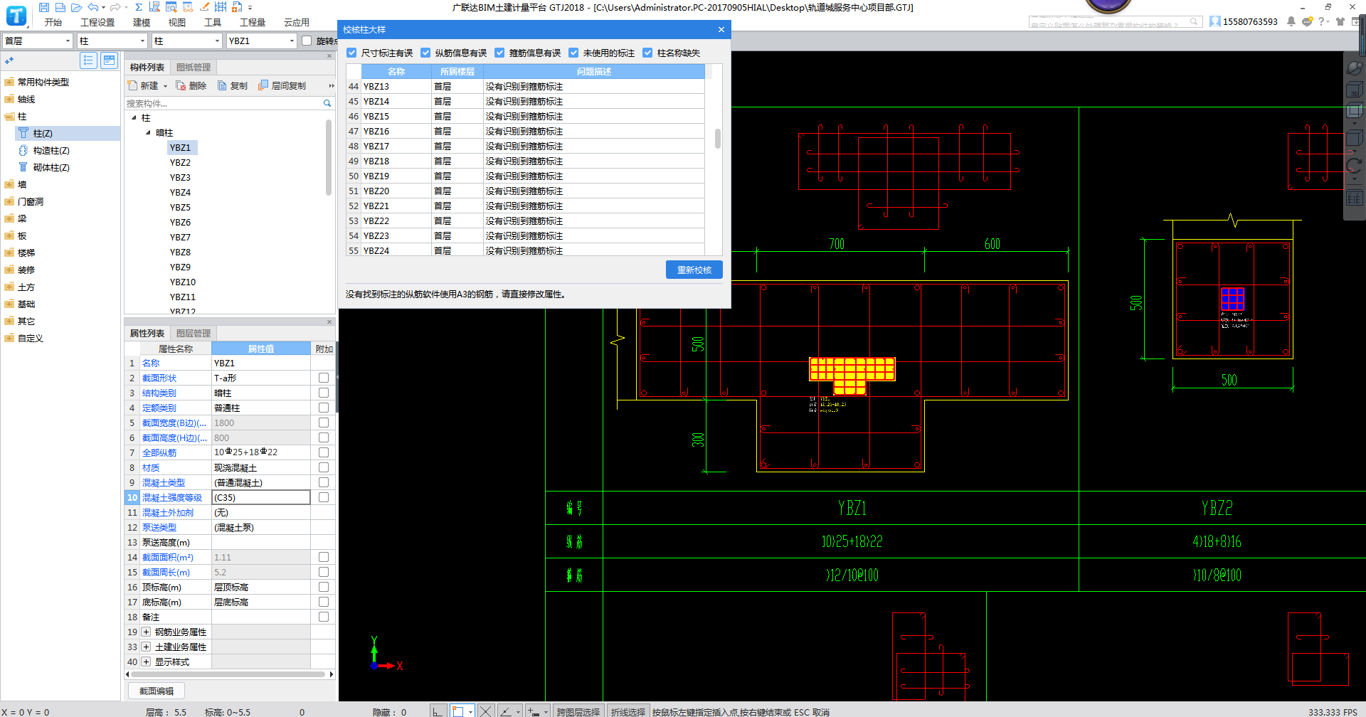Click the component list vertical scrollbar
The image size is (1366, 717).
point(329,156)
